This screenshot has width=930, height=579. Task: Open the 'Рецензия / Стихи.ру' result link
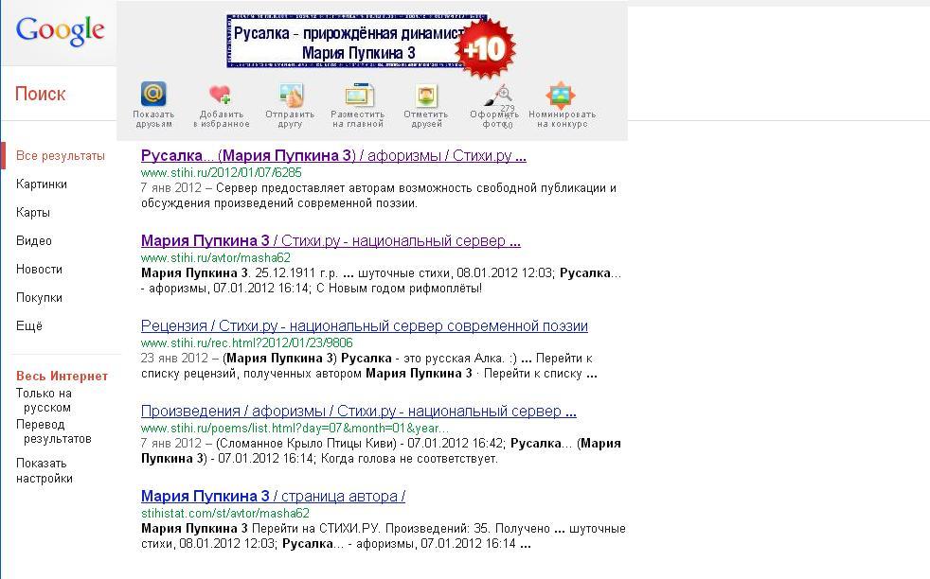pyautogui.click(x=364, y=326)
